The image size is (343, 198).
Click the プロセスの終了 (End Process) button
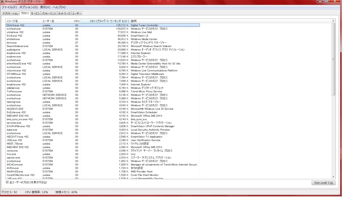tap(323, 183)
